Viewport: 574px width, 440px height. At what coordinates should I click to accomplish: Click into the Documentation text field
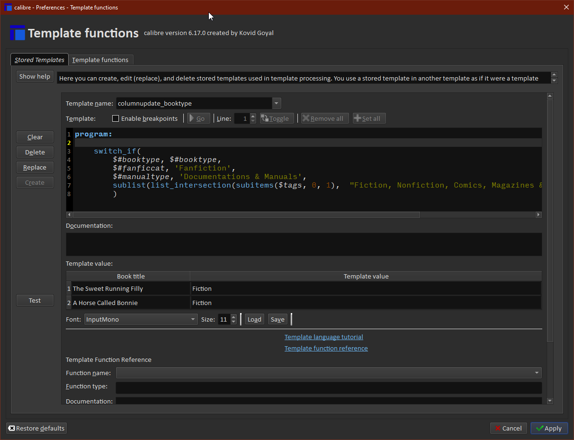(303, 244)
